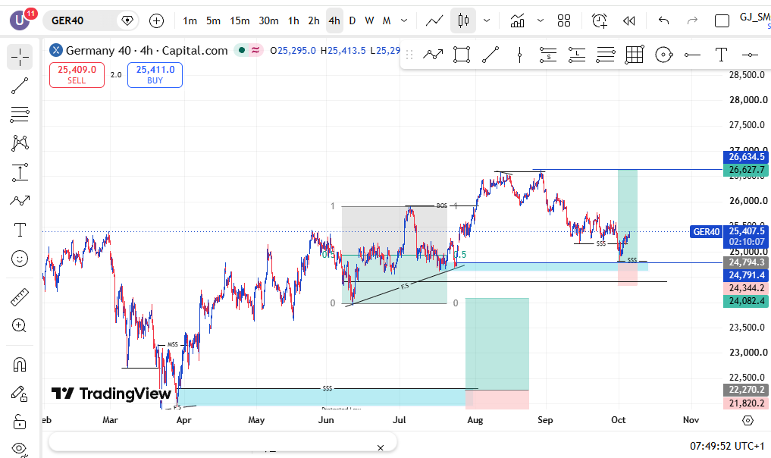Open the emoji icons tool
This screenshot has width=771, height=458.
coord(20,259)
